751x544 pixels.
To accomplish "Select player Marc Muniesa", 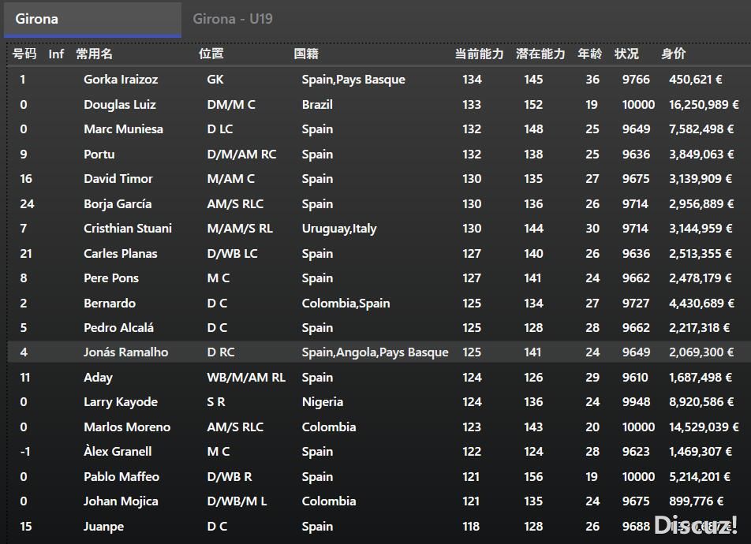I will point(124,129).
